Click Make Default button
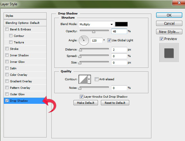 (86, 103)
